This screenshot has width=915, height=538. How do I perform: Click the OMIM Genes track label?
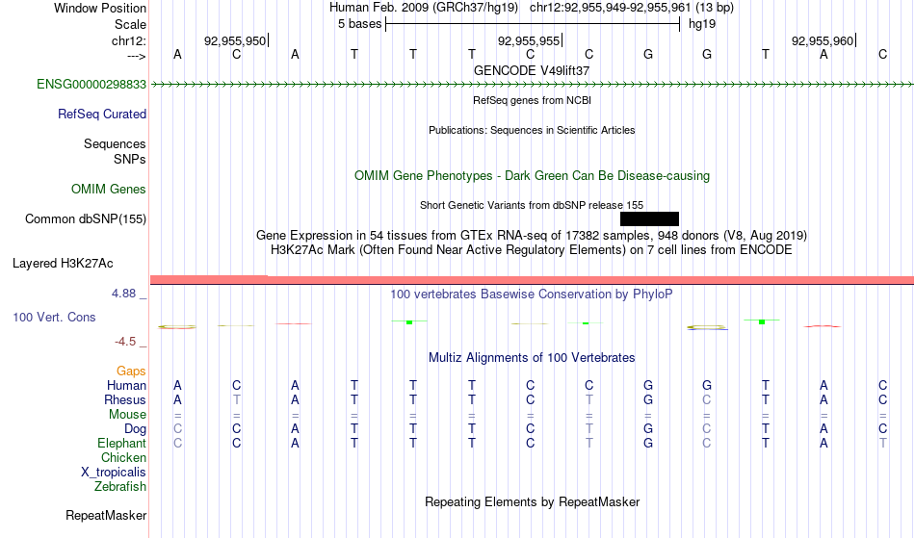coord(109,190)
